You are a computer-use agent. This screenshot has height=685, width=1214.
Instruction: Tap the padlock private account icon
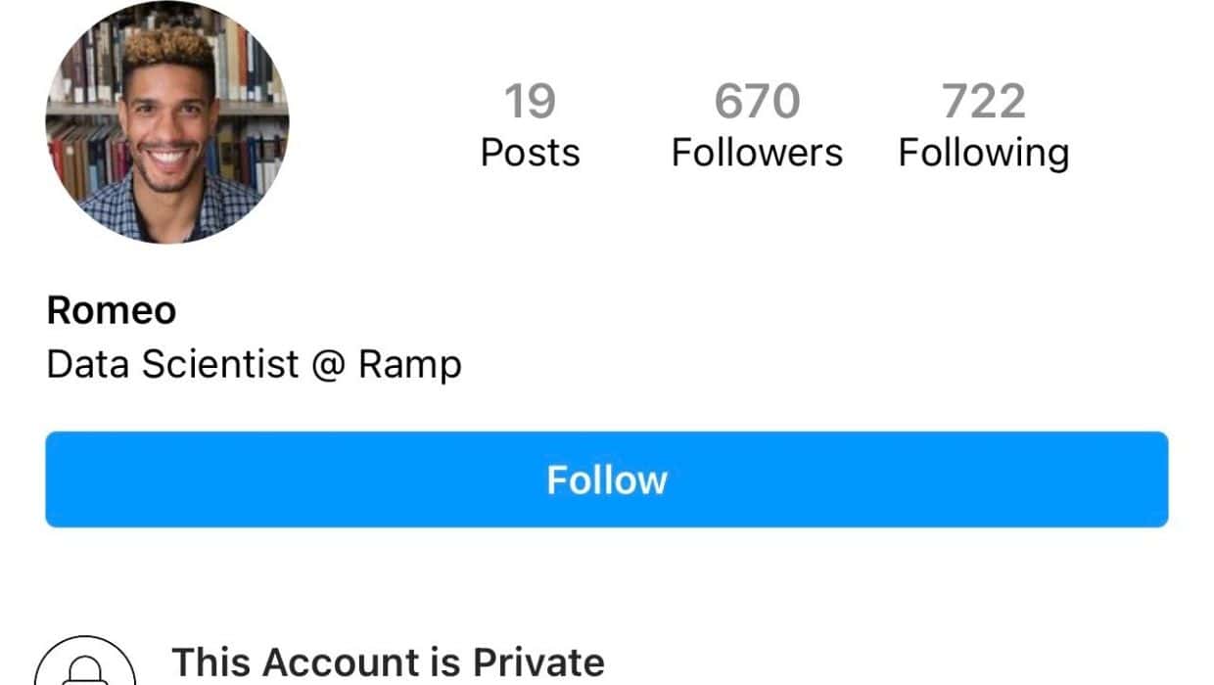85,667
